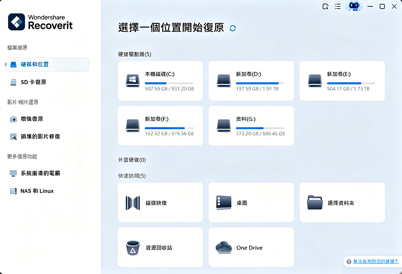
Task: Click the usage bar of 新加卷(E:)
Action: (351, 83)
